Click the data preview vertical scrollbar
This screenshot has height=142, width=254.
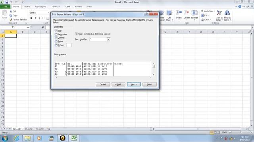click(x=154, y=69)
